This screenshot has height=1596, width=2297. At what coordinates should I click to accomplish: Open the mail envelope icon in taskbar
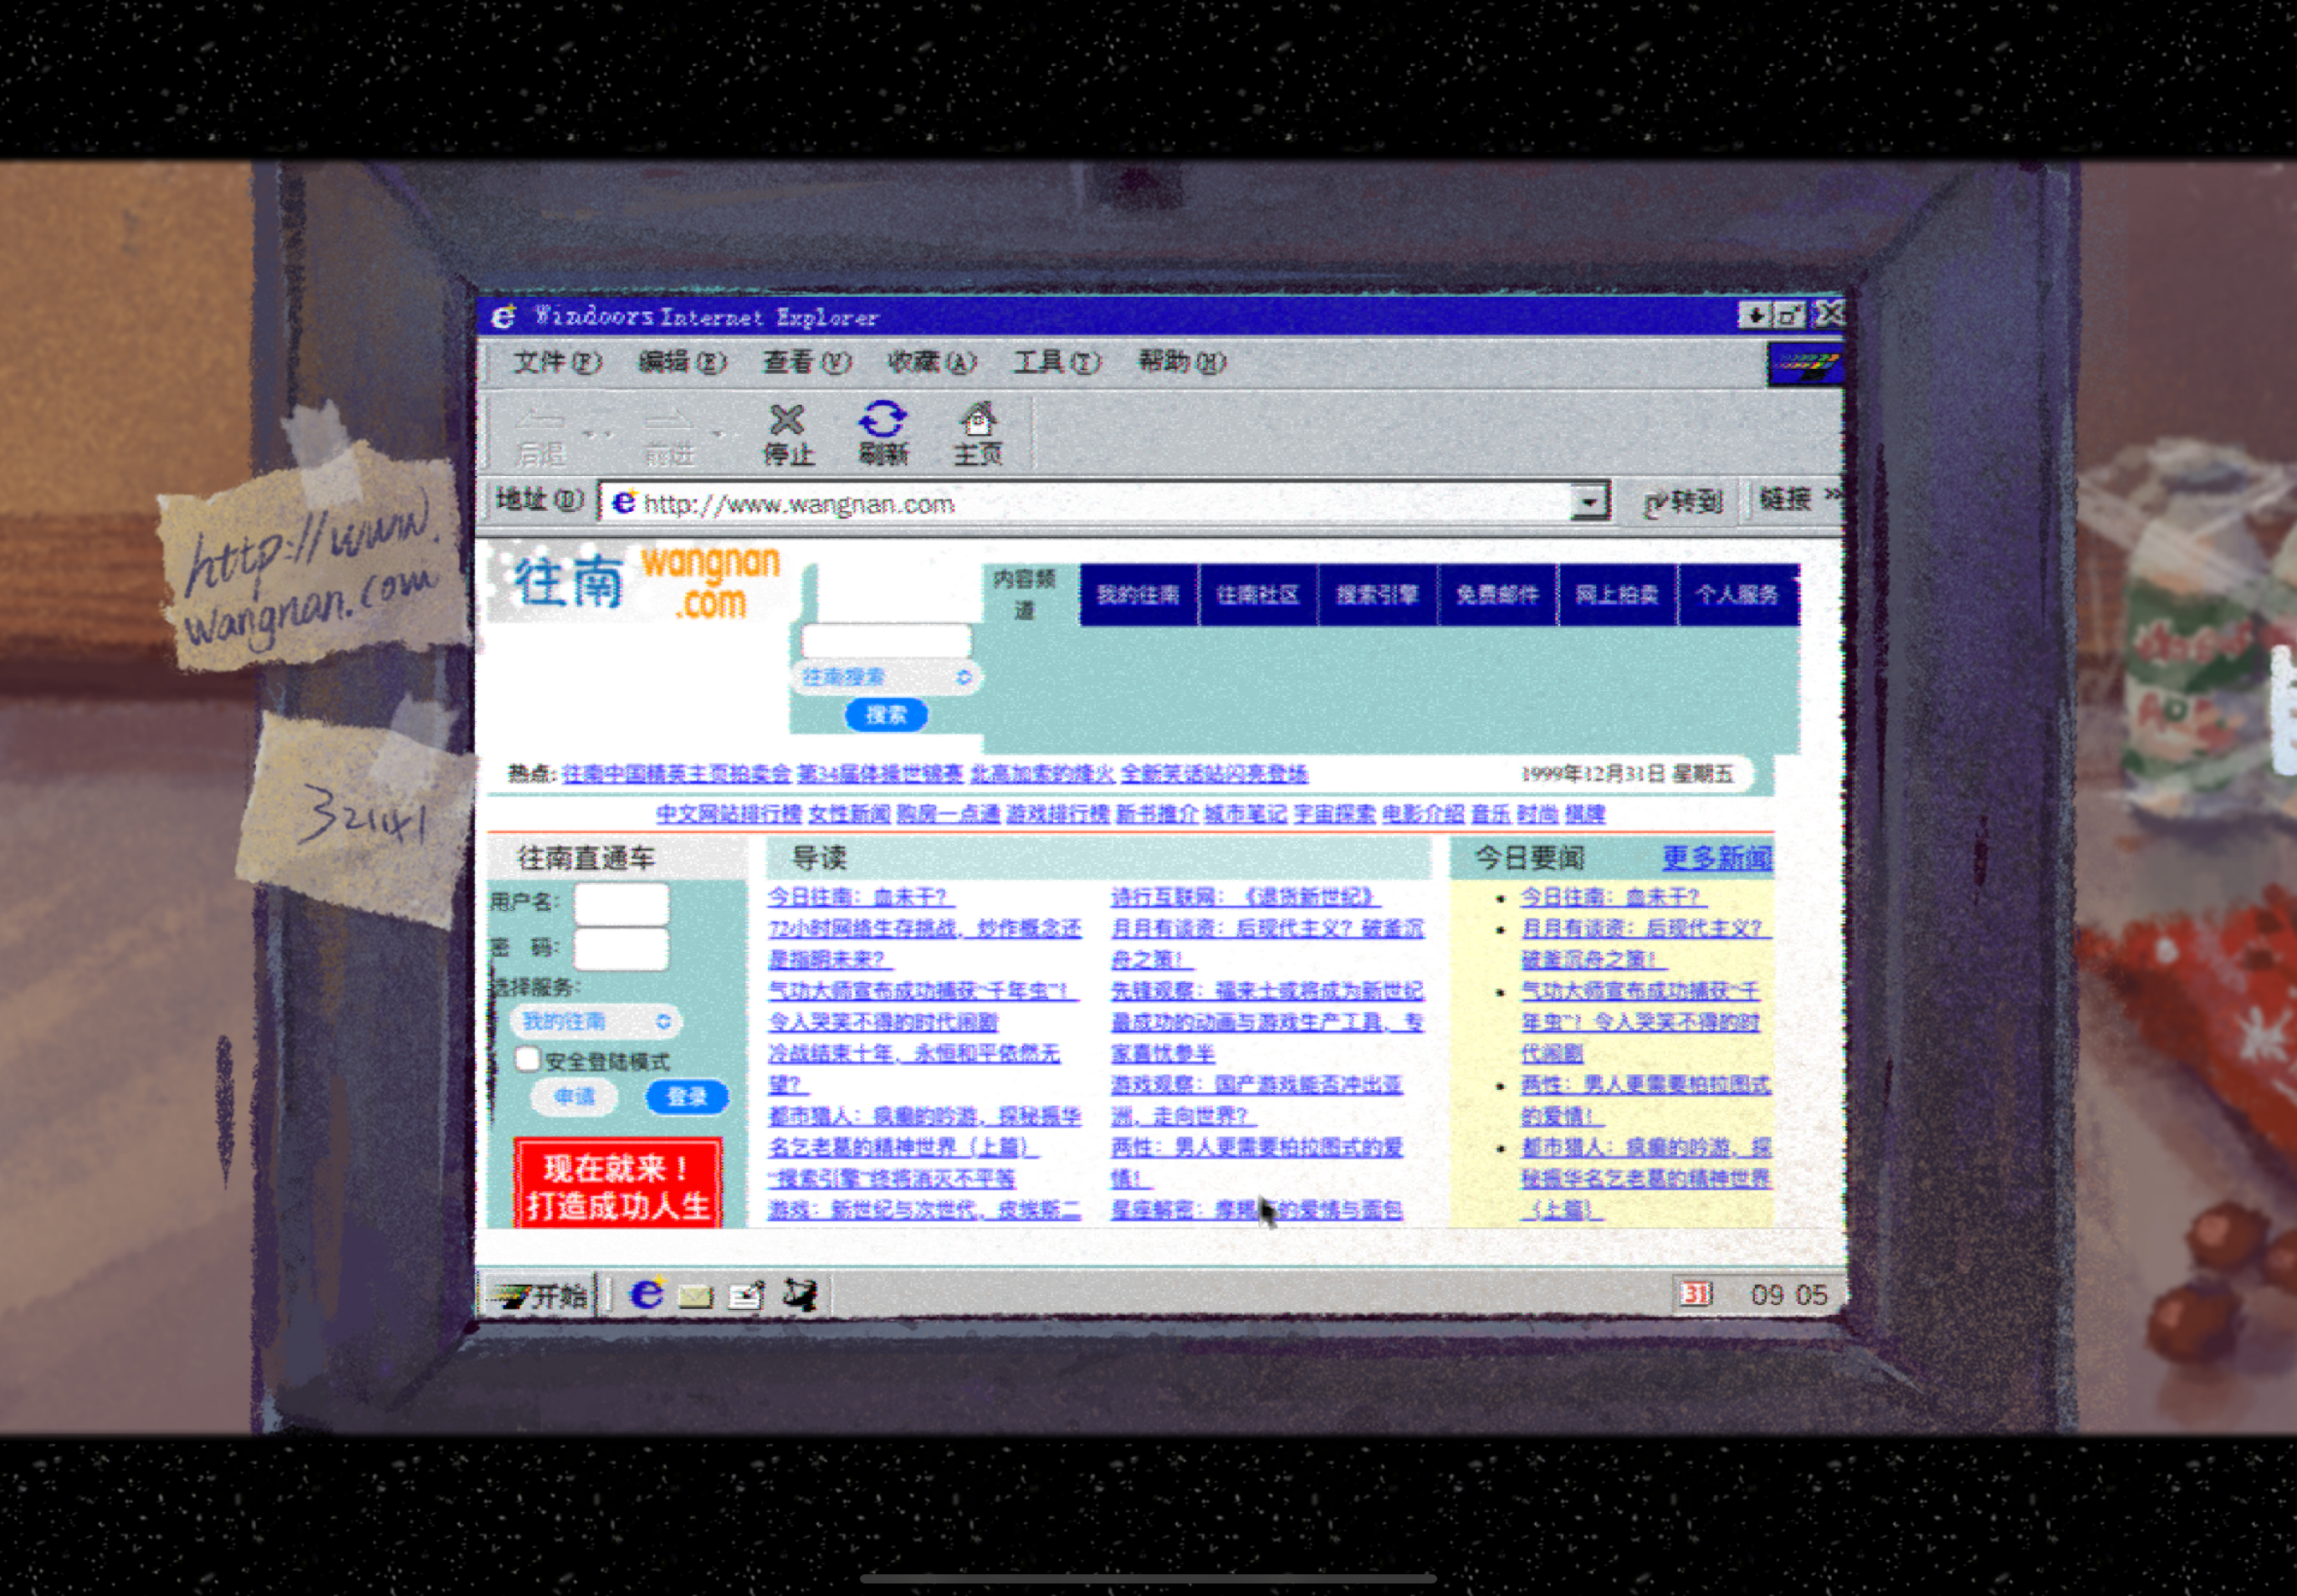[695, 1296]
